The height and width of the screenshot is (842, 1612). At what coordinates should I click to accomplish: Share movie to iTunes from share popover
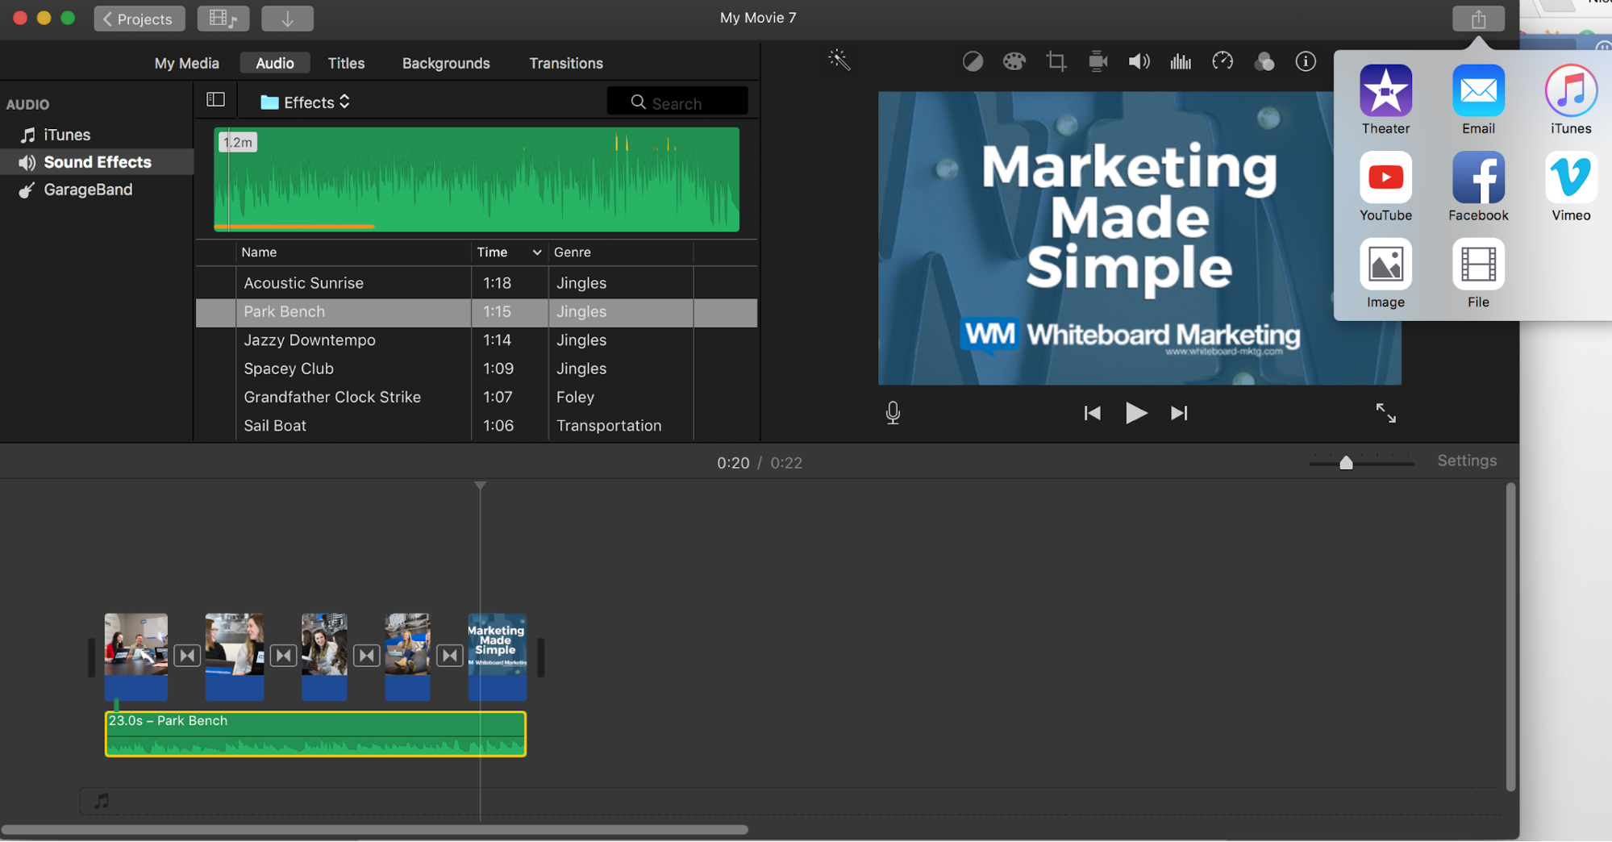coord(1571,99)
